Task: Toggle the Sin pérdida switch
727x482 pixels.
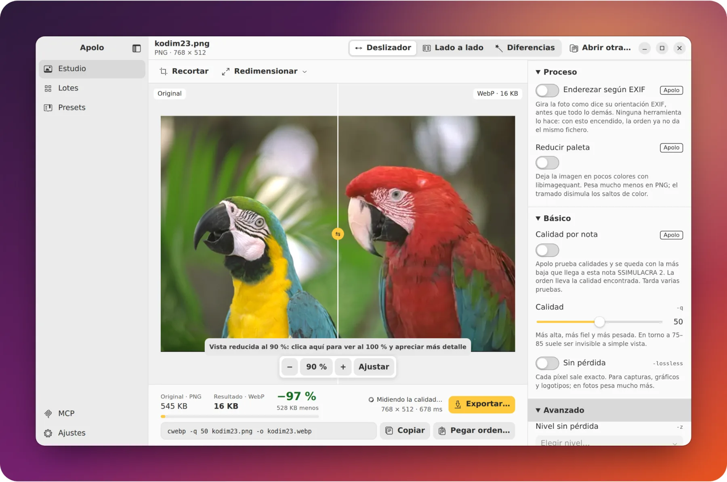Action: (547, 363)
